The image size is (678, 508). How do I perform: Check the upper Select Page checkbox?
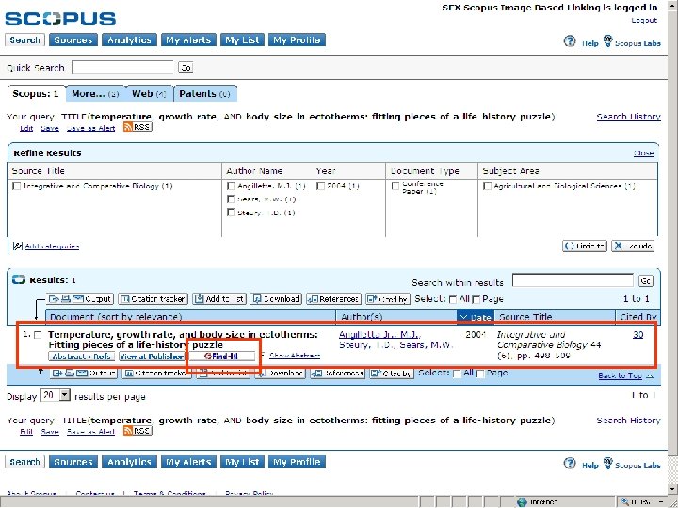coord(476,299)
